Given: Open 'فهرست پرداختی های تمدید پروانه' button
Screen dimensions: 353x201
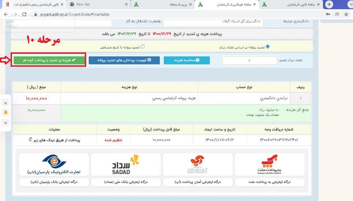Looking at the screenshot, I should coord(124,60).
